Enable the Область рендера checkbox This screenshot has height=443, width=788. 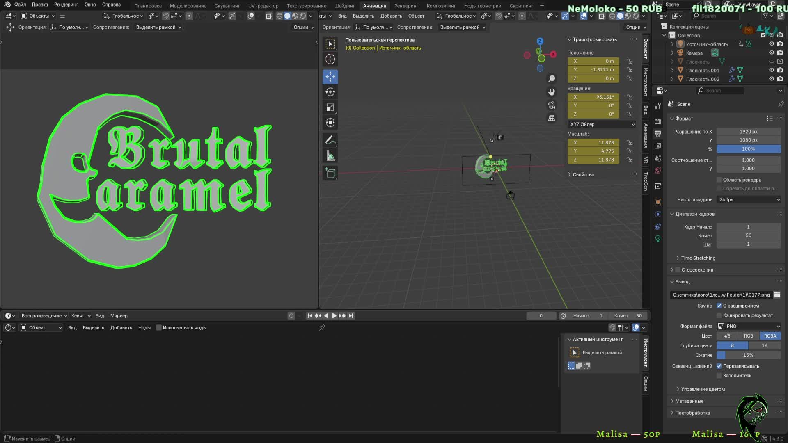[719, 180]
